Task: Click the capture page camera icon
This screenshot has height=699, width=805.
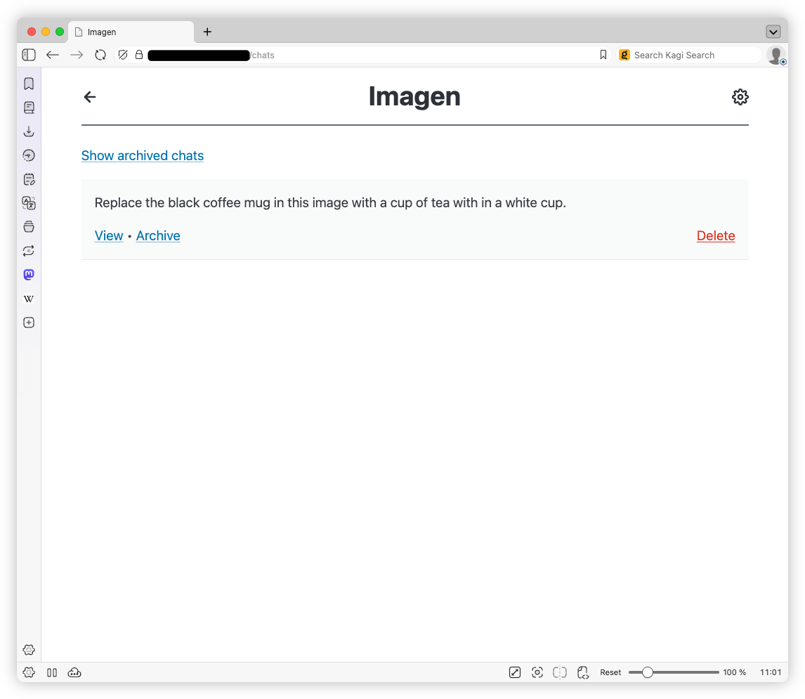Action: pos(537,672)
